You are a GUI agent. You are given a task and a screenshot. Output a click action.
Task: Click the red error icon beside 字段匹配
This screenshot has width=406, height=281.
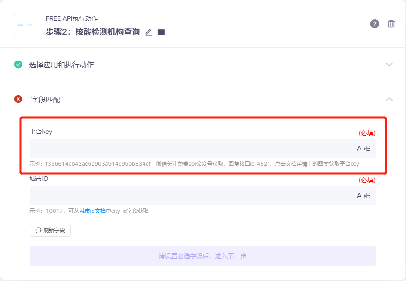click(18, 99)
